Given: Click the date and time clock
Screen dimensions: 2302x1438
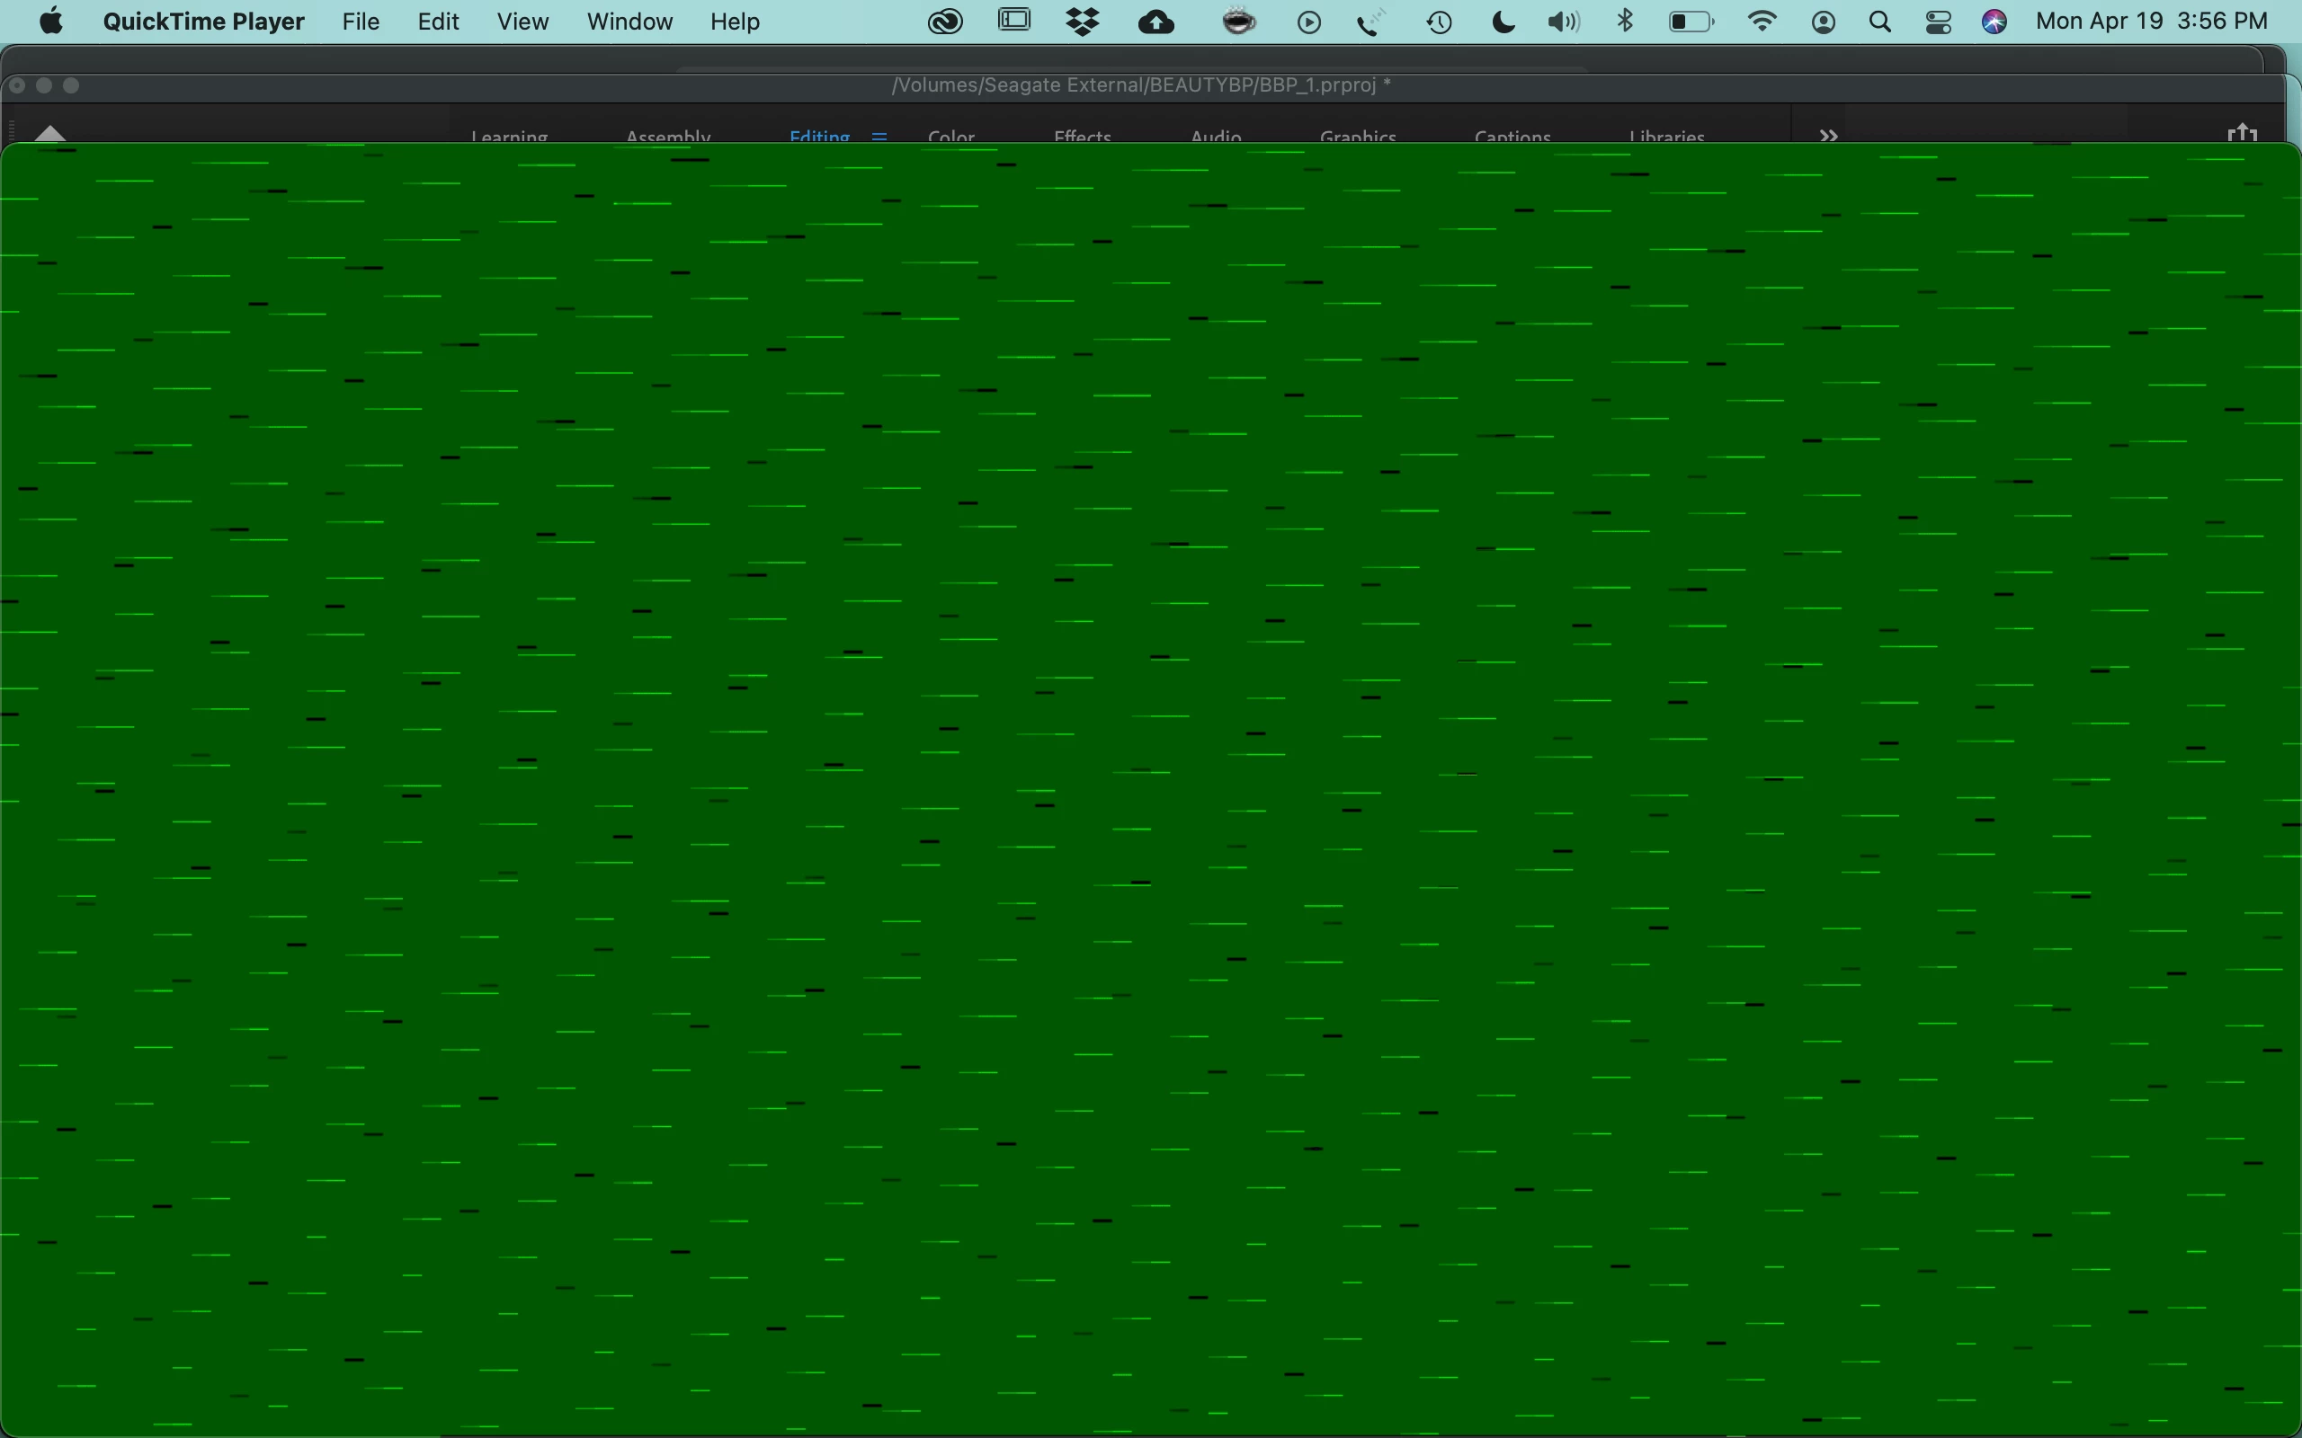Looking at the screenshot, I should (x=2152, y=22).
